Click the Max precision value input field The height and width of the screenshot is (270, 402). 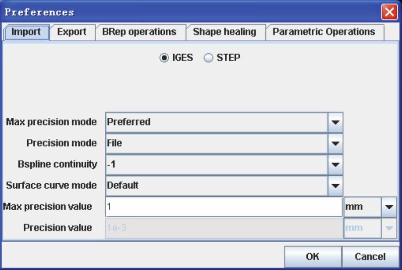(x=224, y=207)
